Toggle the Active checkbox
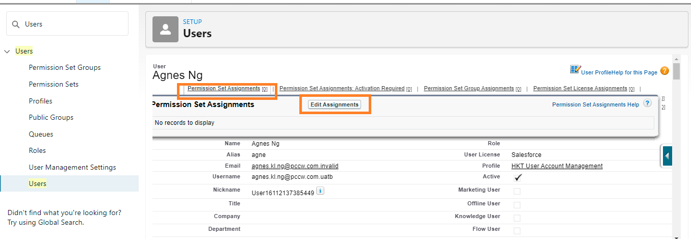 click(518, 177)
